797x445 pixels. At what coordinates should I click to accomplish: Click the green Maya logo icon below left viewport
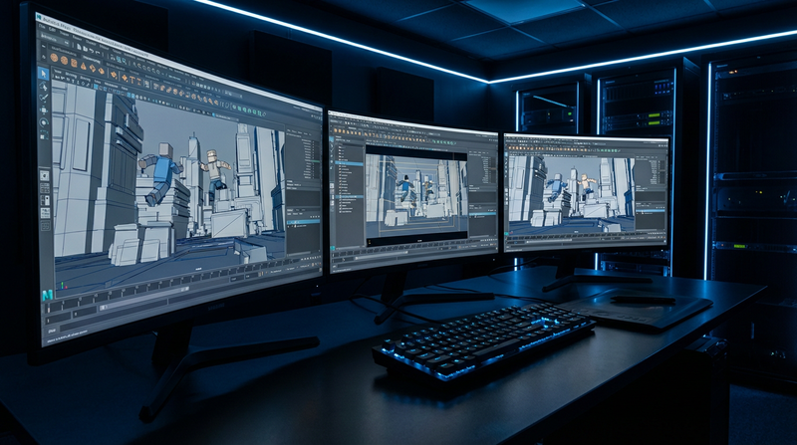[x=47, y=296]
